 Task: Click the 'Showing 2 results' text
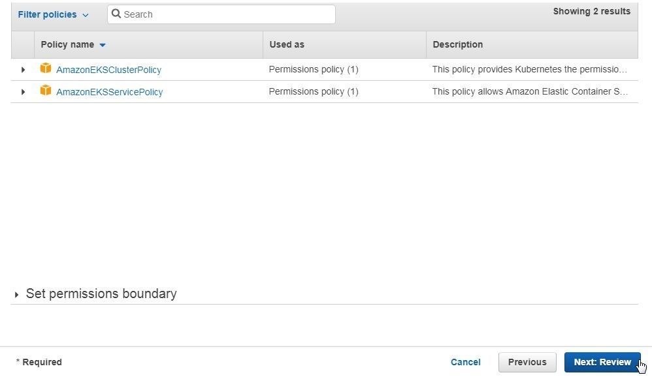tap(592, 11)
